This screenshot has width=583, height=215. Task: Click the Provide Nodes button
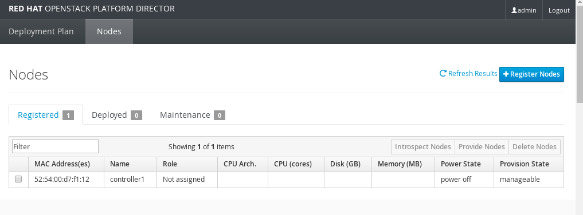point(482,147)
